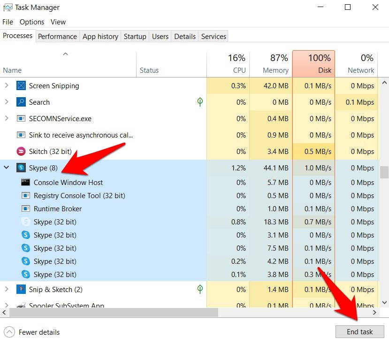Click the Snip & Sketch app icon
This screenshot has width=389, height=346.
pyautogui.click(x=21, y=289)
